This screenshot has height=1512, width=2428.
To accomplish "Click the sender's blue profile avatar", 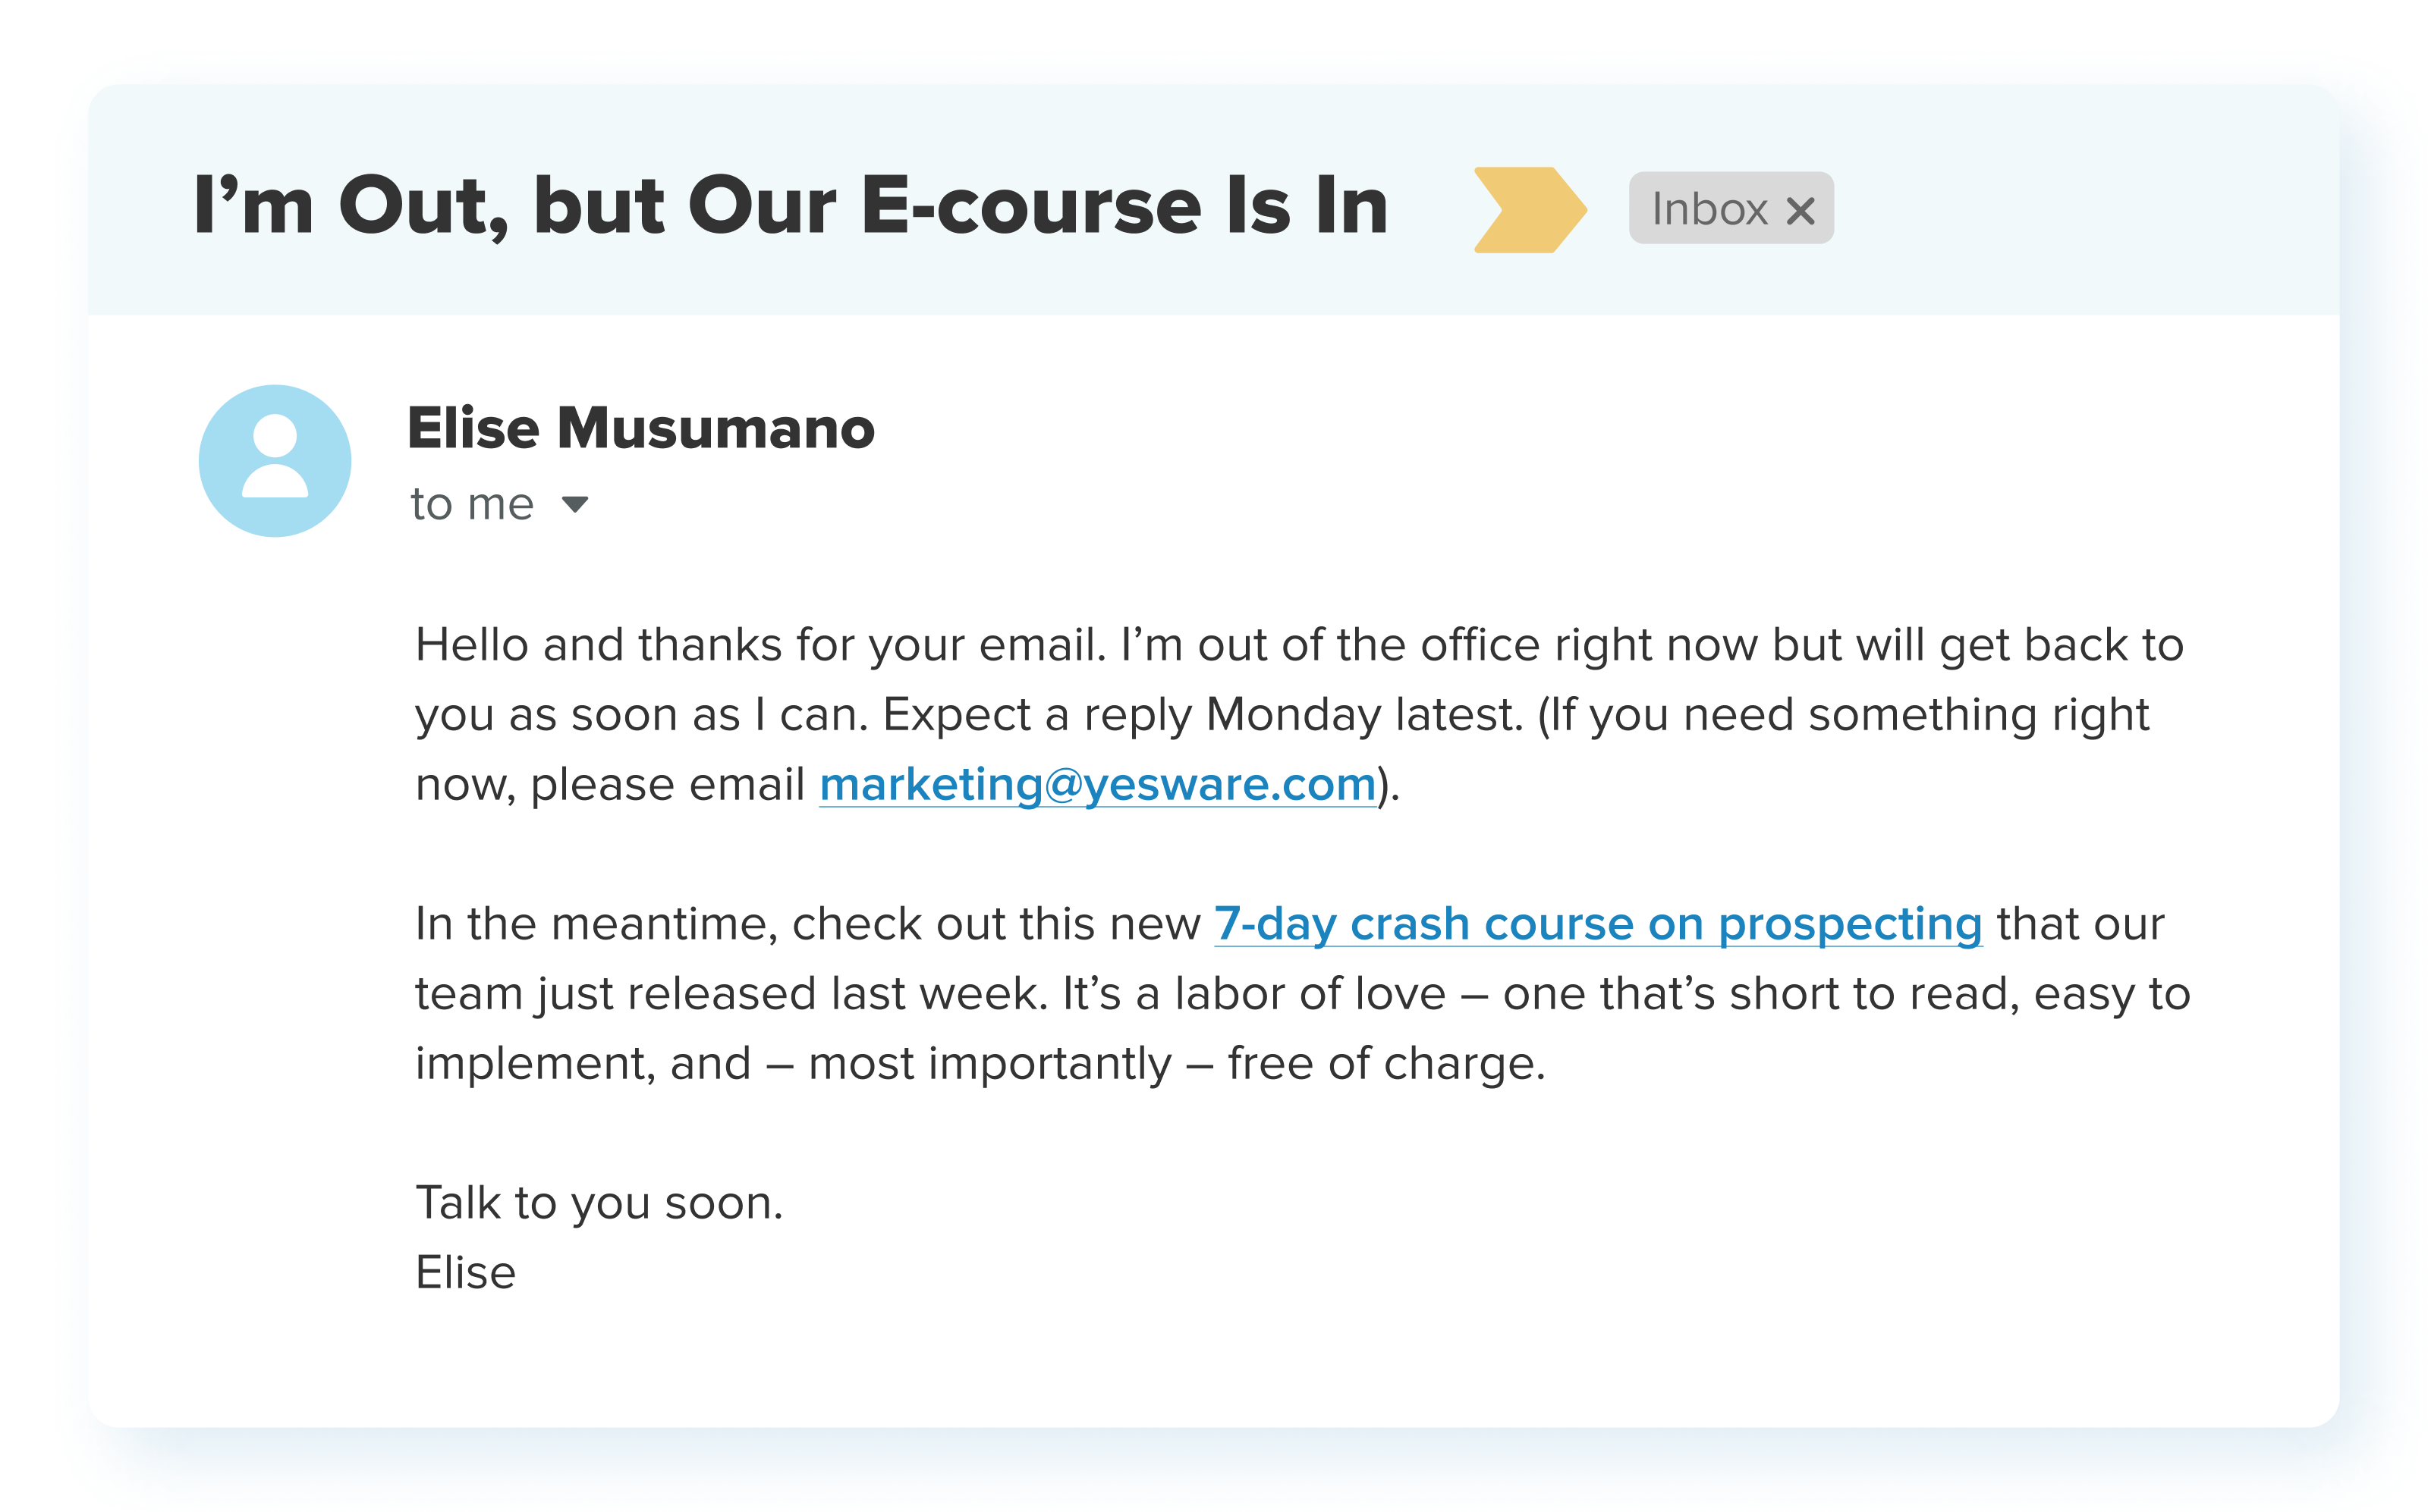I will click(274, 461).
